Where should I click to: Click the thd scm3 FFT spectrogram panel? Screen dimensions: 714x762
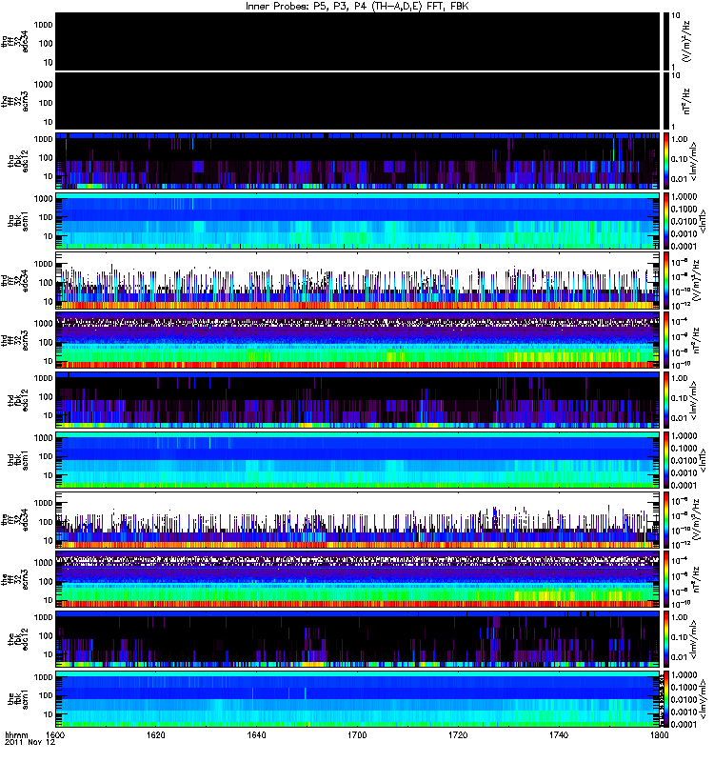(x=358, y=340)
